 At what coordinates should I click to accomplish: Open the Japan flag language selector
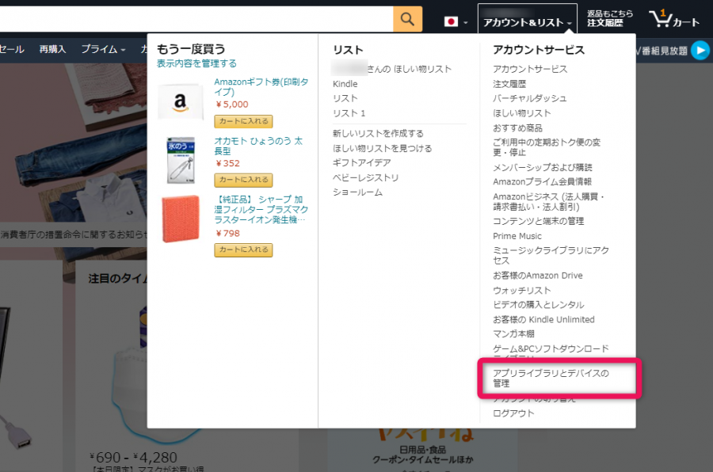(x=456, y=22)
